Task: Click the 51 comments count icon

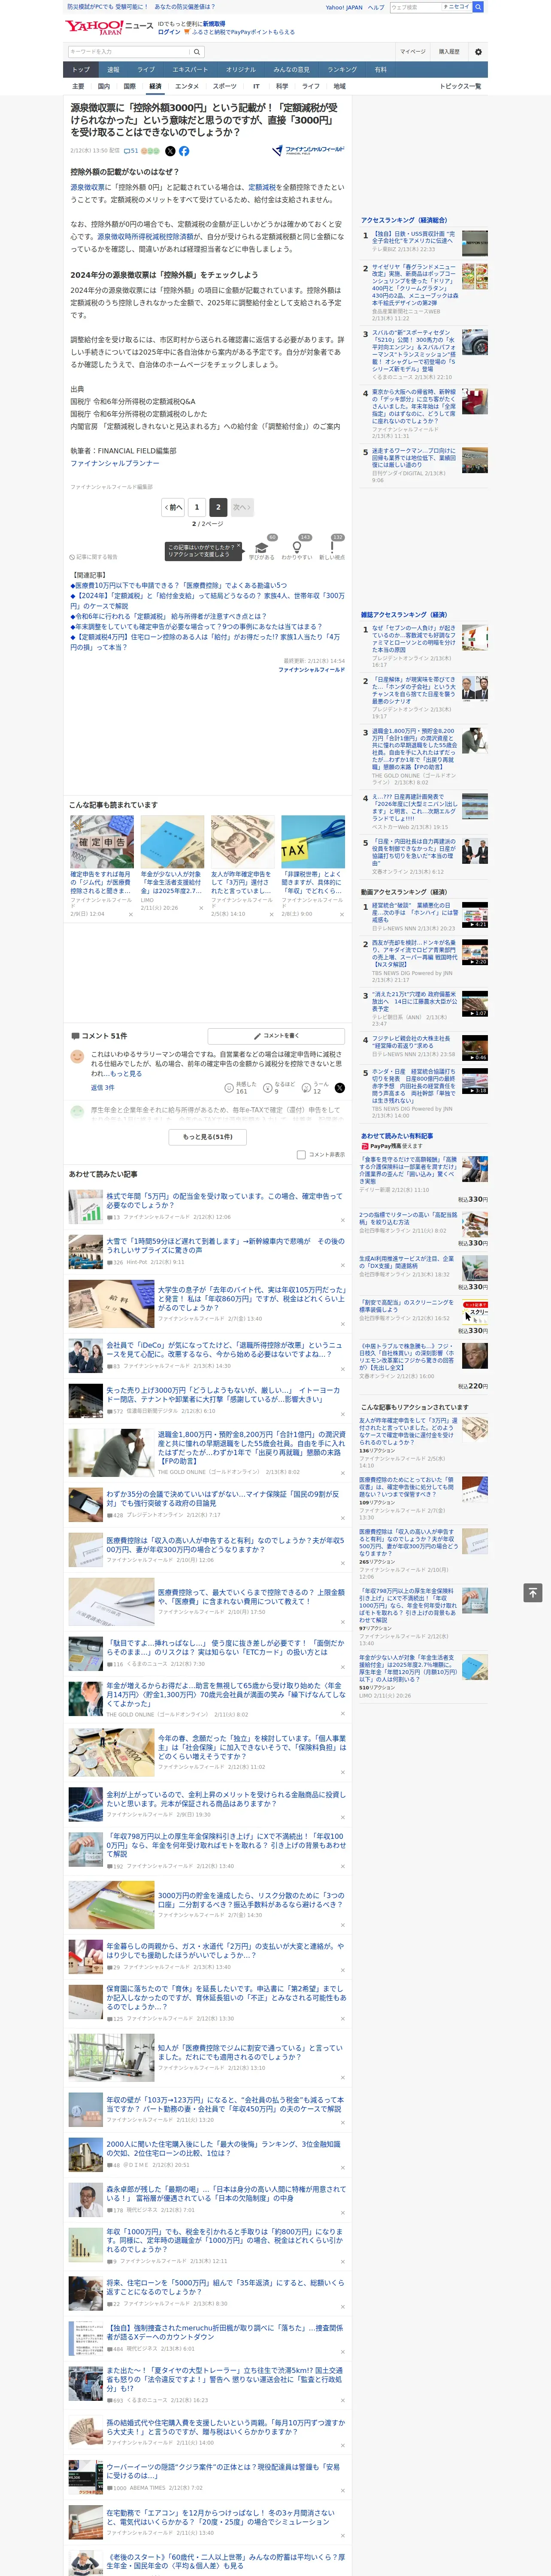Action: pos(131,151)
